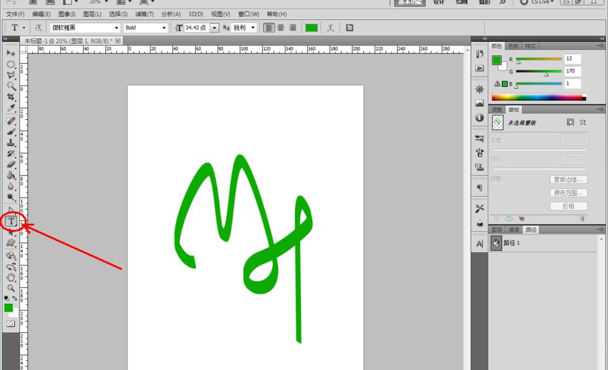Viewport: 608px width, 370px height.
Task: Click the 蒙版边缘... button
Action: click(x=568, y=179)
